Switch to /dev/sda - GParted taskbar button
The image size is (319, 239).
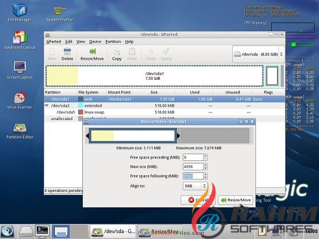click(x=114, y=231)
